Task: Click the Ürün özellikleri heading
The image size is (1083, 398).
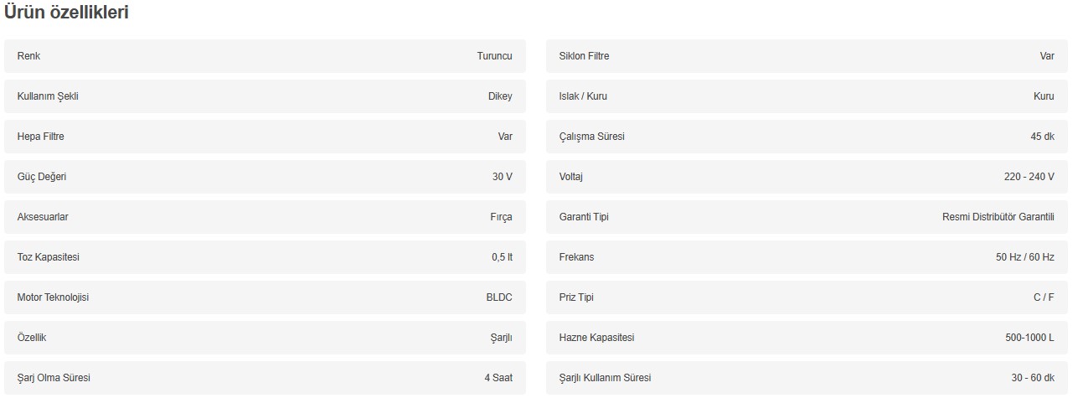Action: point(67,13)
